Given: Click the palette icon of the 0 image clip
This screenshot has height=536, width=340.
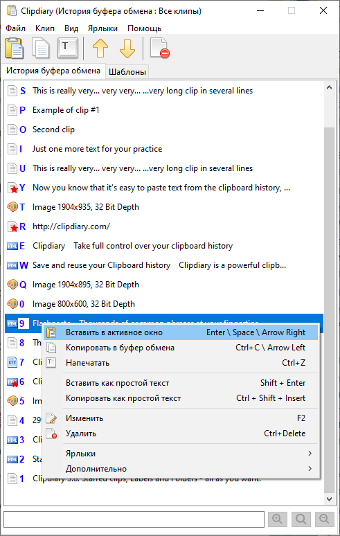Looking at the screenshot, I should point(12,304).
